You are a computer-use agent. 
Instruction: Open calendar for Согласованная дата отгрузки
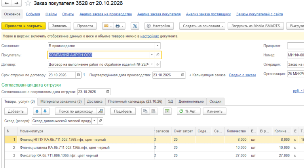point(108,92)
